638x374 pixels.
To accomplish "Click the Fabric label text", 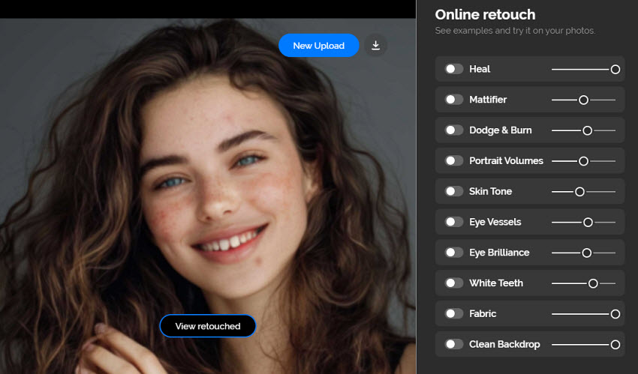I will pos(483,313).
